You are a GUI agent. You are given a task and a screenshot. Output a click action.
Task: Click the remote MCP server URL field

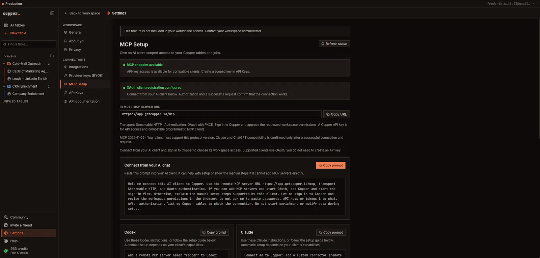click(220, 114)
